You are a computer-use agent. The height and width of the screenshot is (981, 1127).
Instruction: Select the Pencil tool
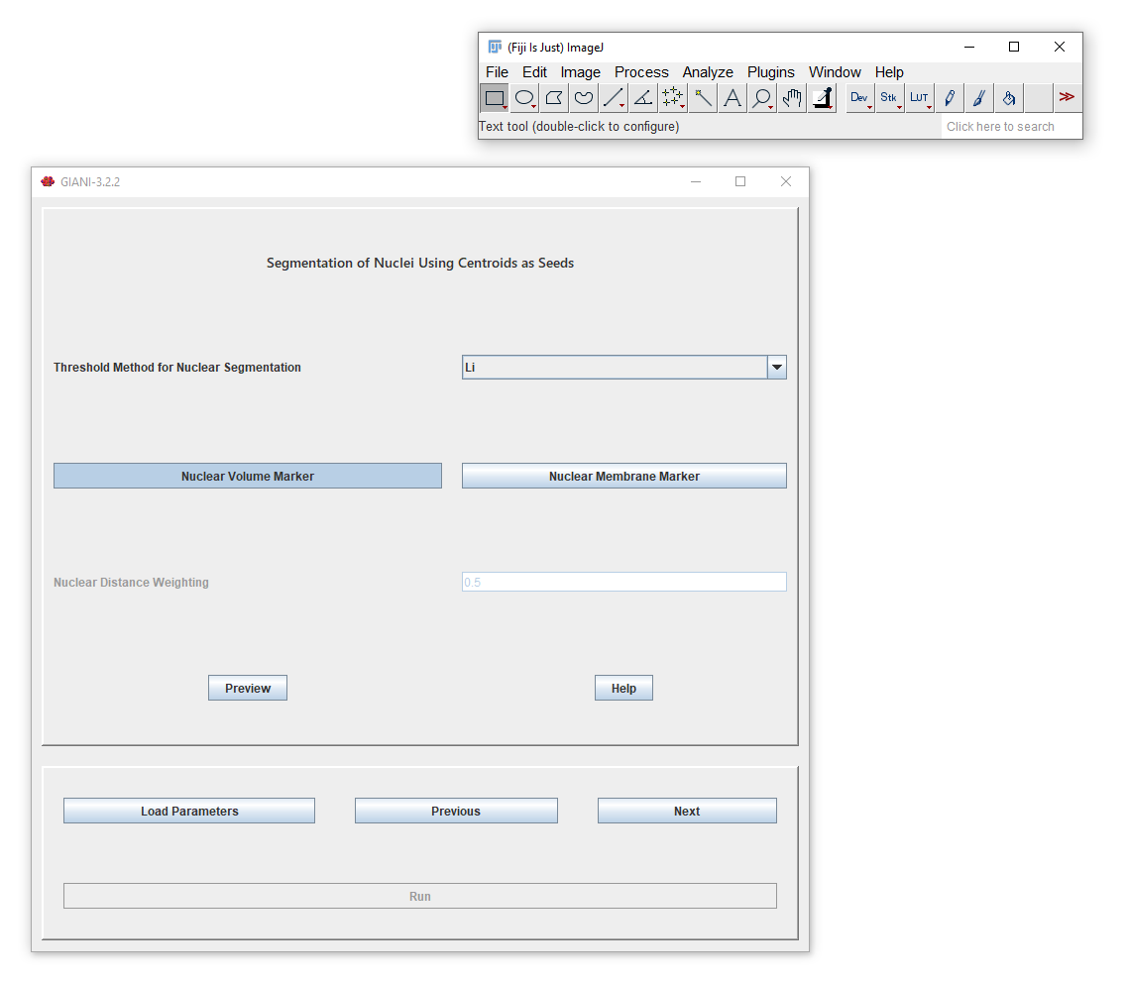click(x=950, y=98)
